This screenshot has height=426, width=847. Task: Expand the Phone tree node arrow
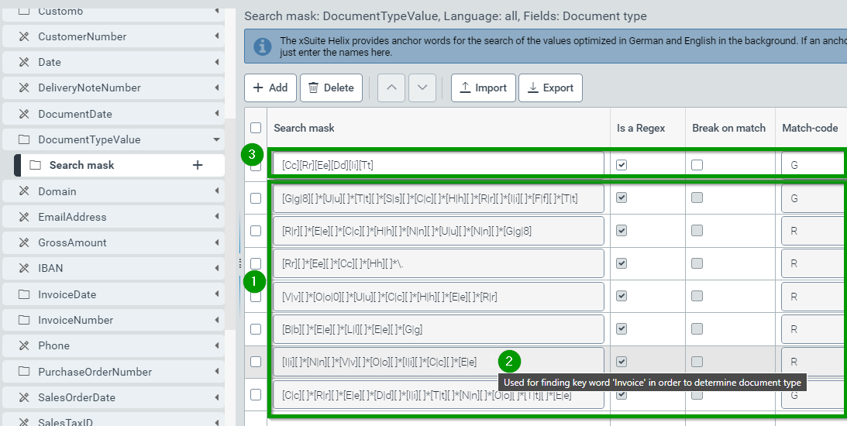216,345
